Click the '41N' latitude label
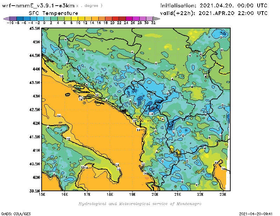 tap(36, 150)
